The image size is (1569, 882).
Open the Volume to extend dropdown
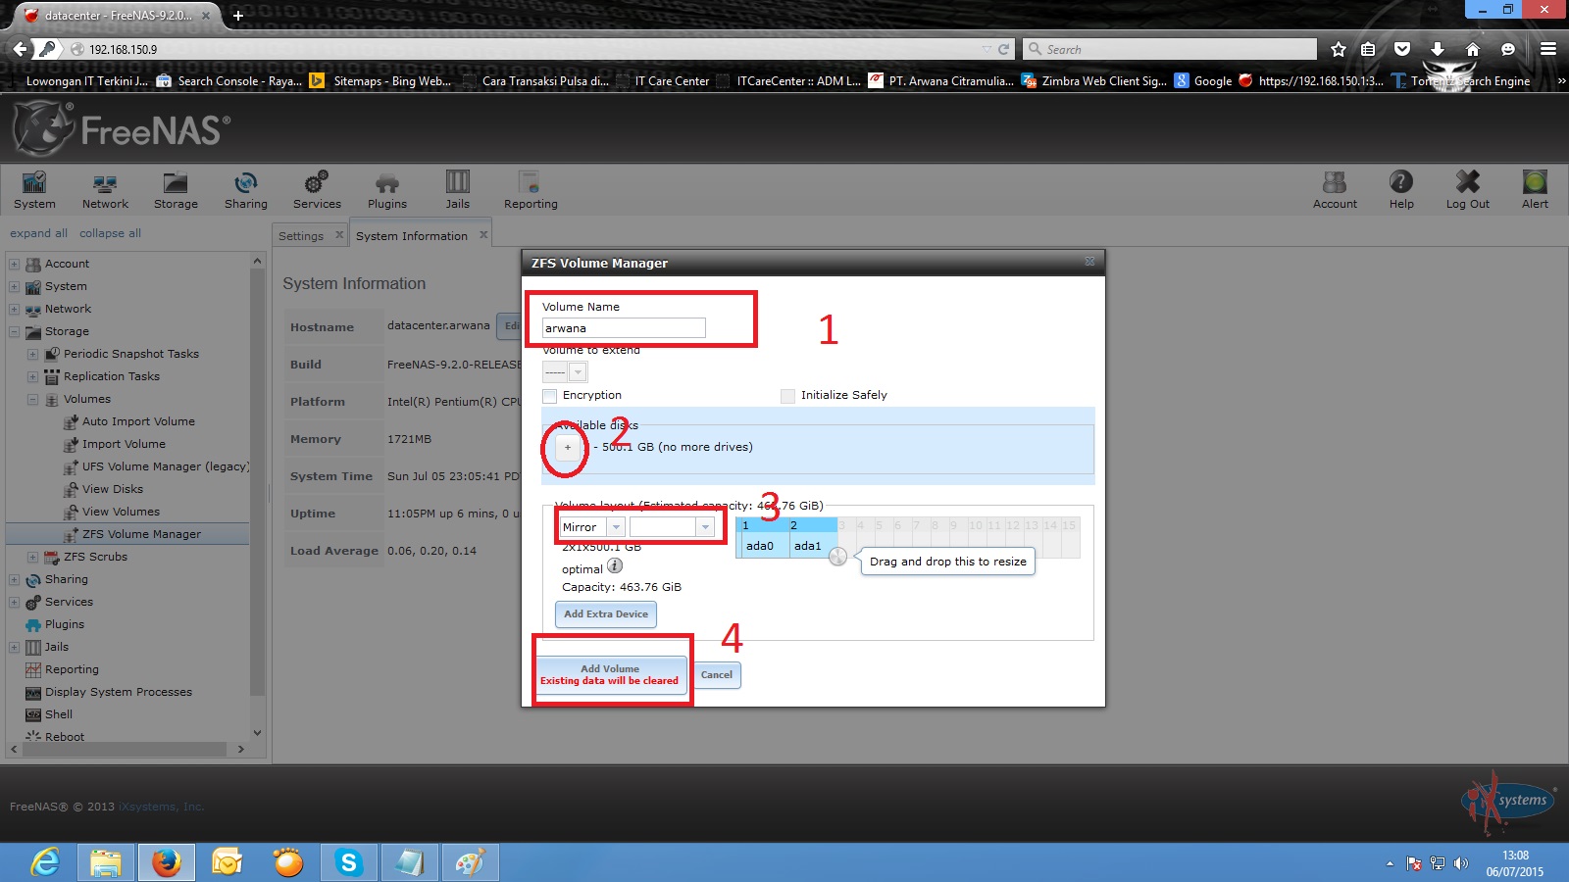(x=565, y=372)
